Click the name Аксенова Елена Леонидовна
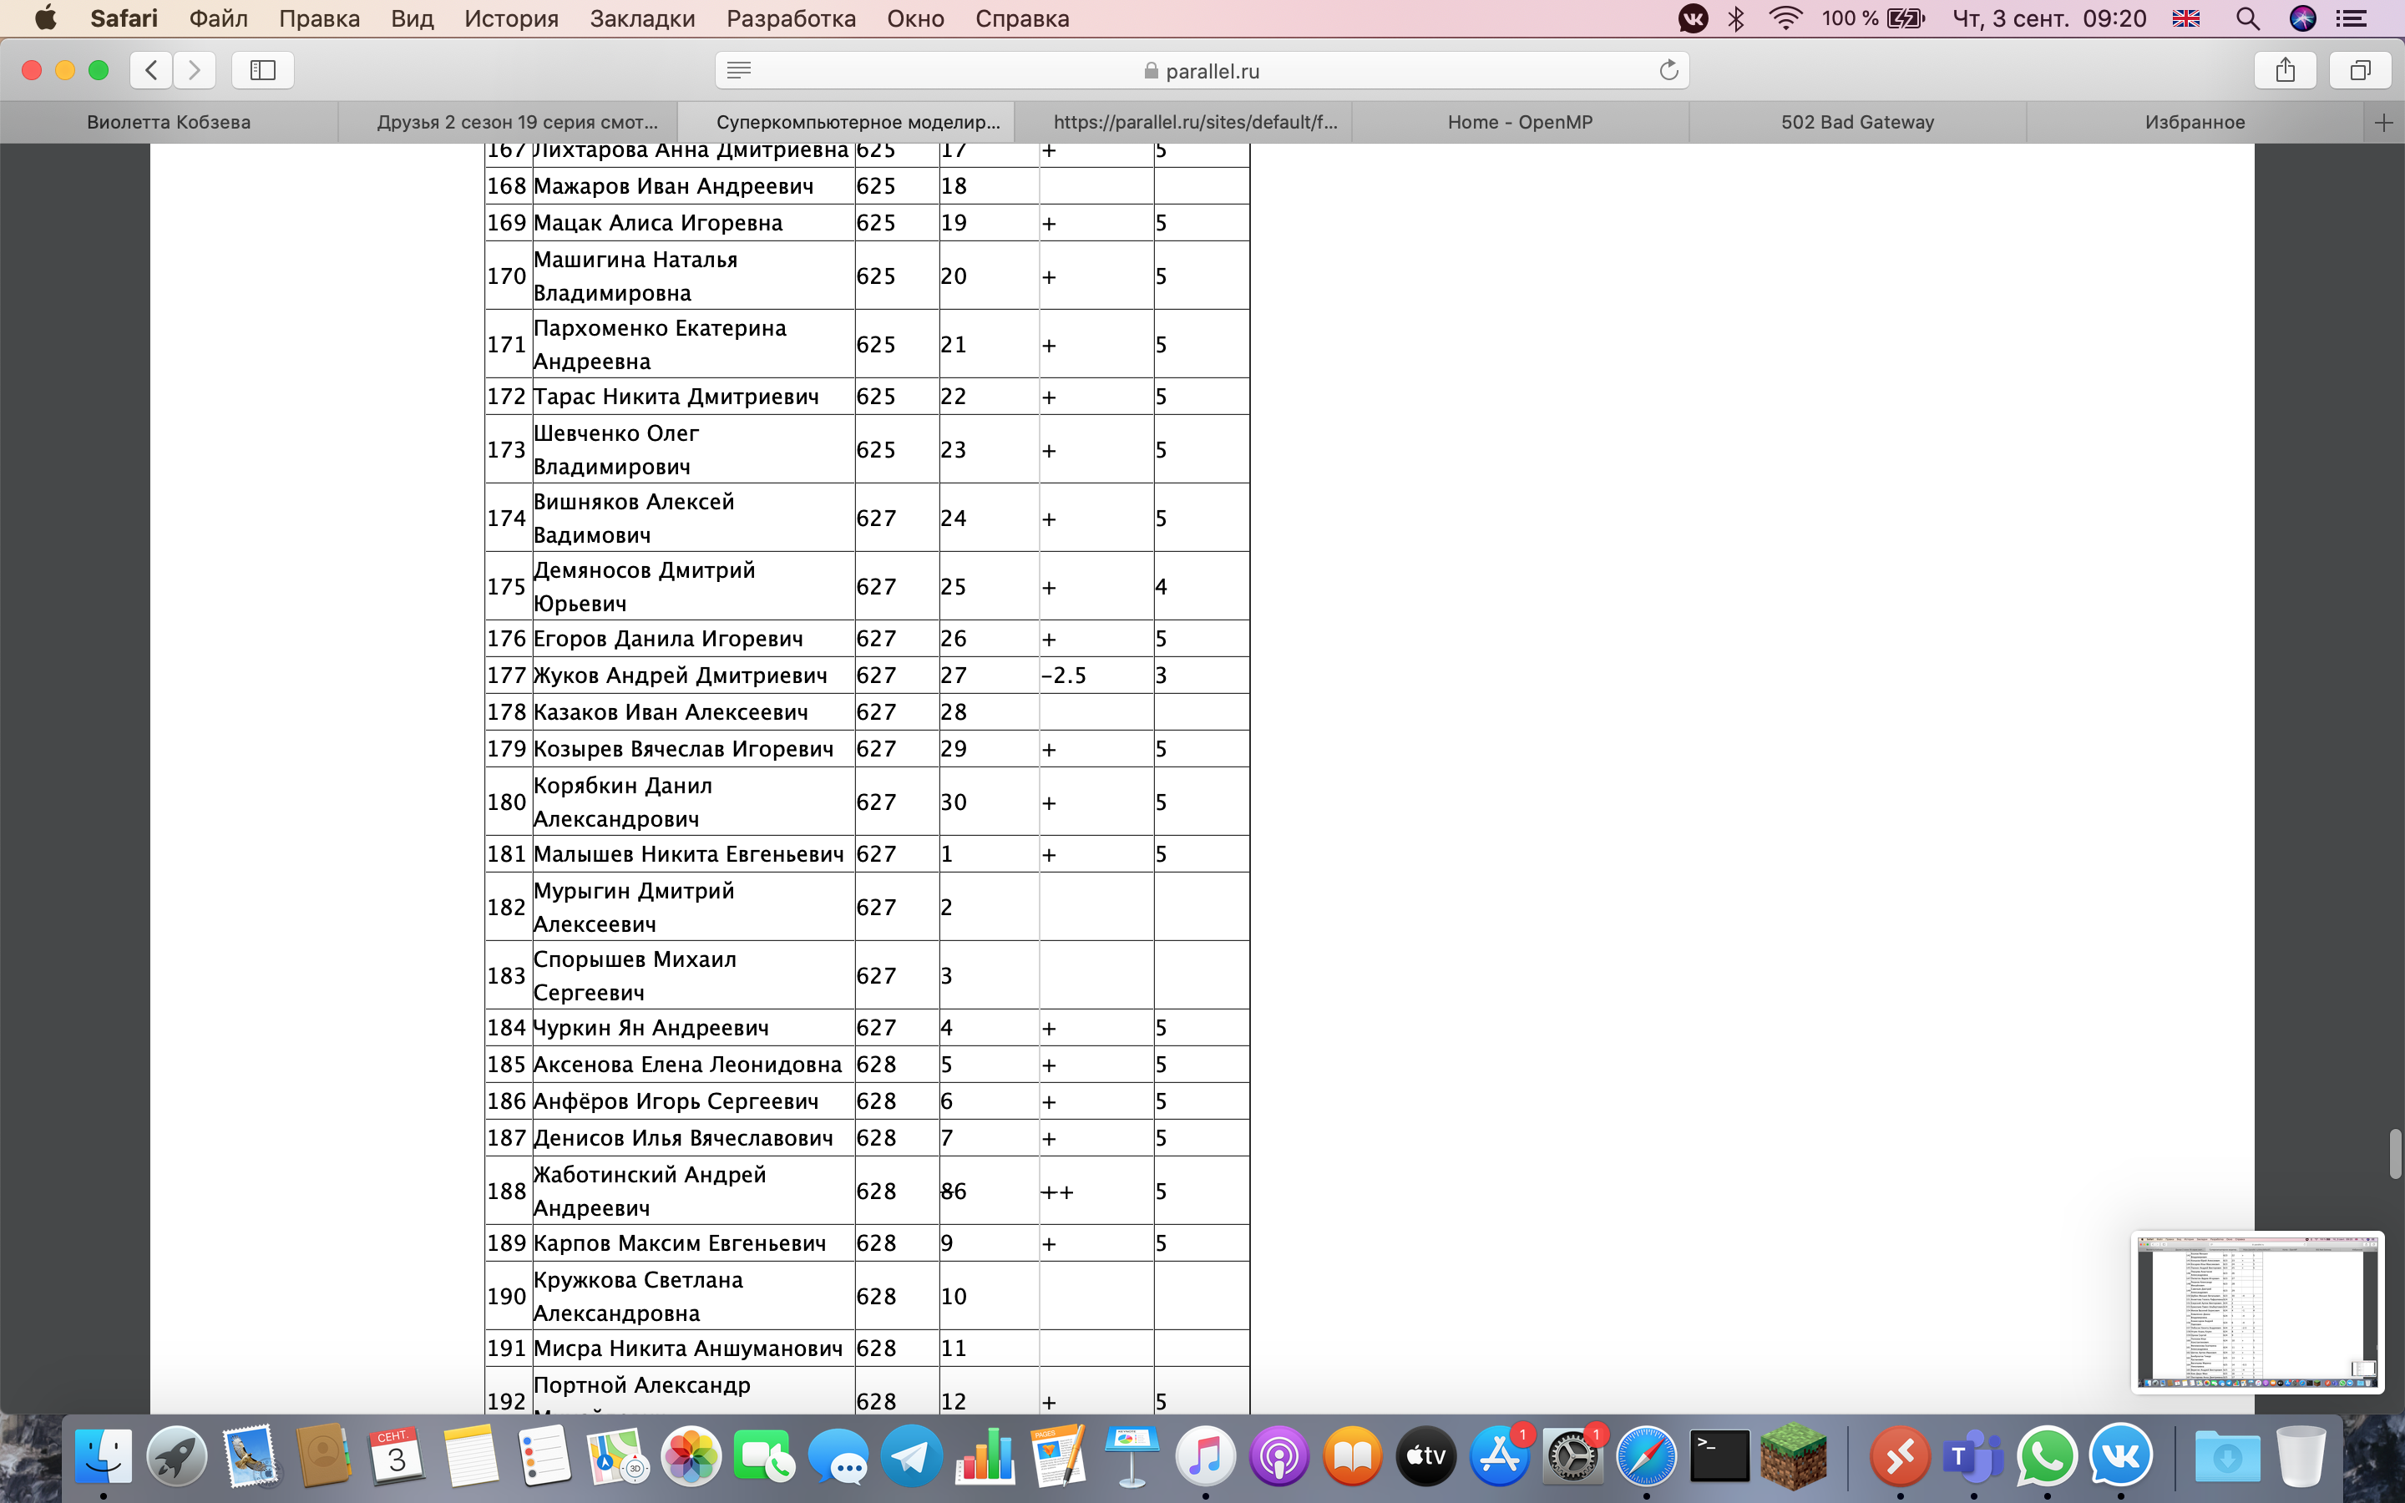 pos(688,1064)
